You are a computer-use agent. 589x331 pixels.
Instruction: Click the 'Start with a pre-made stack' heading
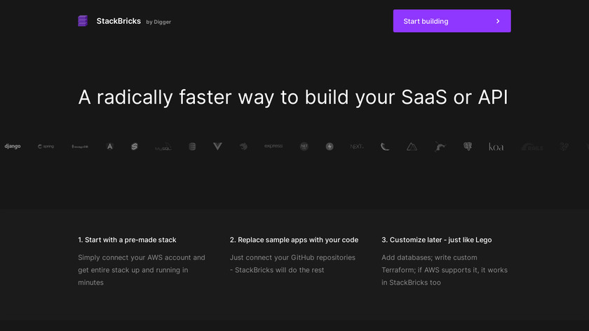(127, 240)
